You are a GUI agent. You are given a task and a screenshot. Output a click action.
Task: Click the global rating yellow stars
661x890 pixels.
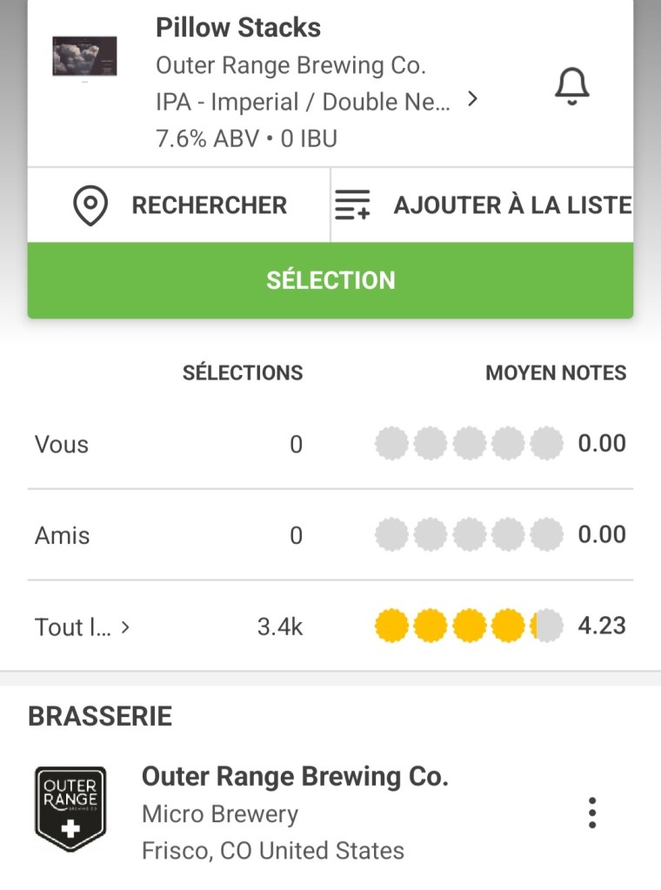[469, 626]
